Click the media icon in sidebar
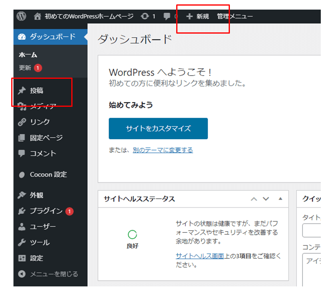328x294 pixels. coord(22,106)
